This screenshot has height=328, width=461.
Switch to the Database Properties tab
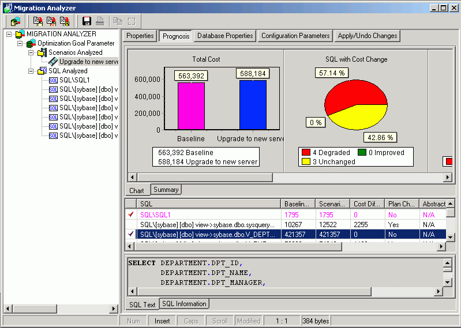(x=225, y=36)
